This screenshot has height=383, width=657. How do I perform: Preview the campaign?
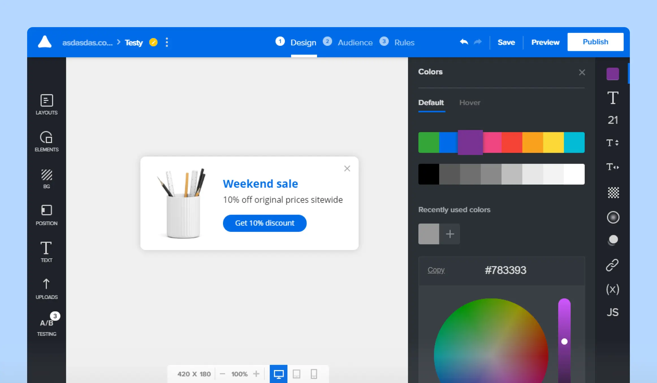tap(545, 42)
